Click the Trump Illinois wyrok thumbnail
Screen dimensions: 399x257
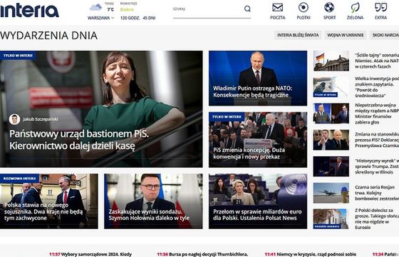coord(331,166)
